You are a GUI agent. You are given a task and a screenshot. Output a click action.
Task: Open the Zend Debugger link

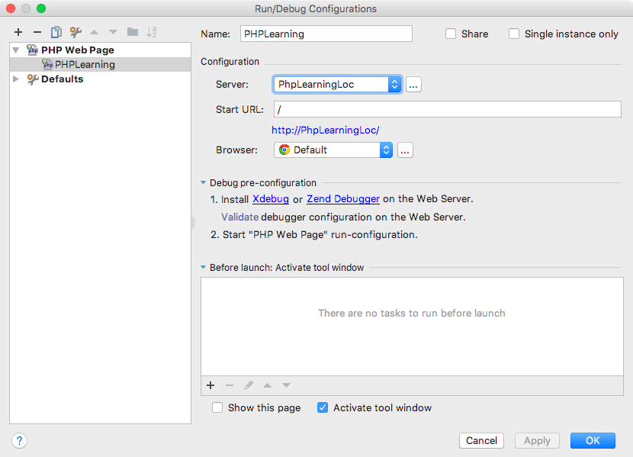(x=343, y=199)
